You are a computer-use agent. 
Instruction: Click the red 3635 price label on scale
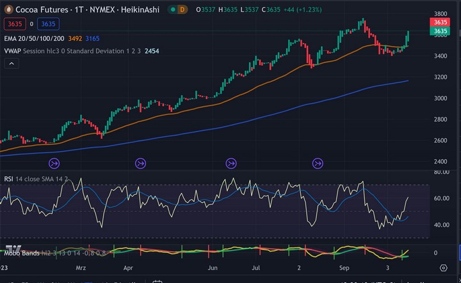(440, 22)
